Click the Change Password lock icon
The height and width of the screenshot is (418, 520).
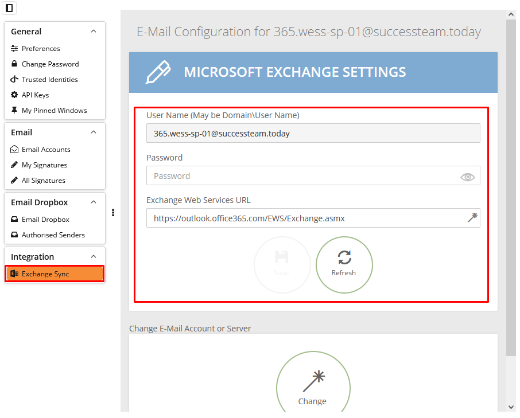pyautogui.click(x=14, y=64)
